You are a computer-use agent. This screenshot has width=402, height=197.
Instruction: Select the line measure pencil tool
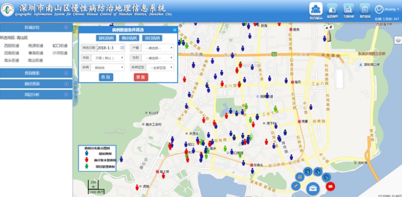pos(296,186)
